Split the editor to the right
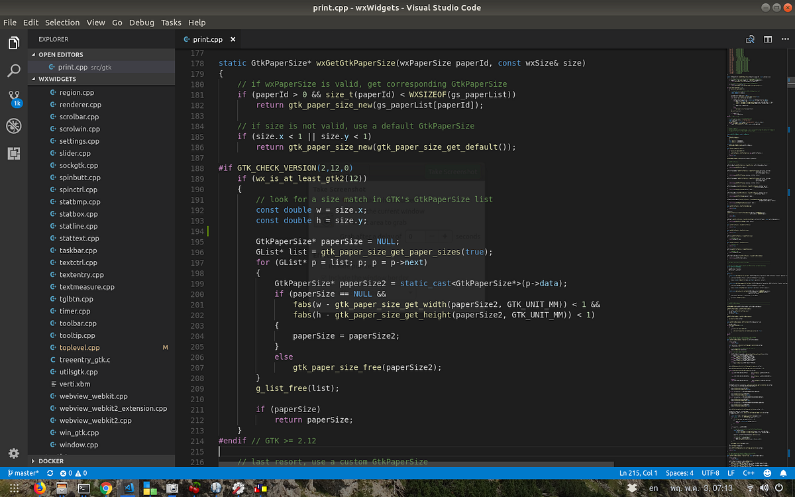The height and width of the screenshot is (497, 795). (x=768, y=40)
